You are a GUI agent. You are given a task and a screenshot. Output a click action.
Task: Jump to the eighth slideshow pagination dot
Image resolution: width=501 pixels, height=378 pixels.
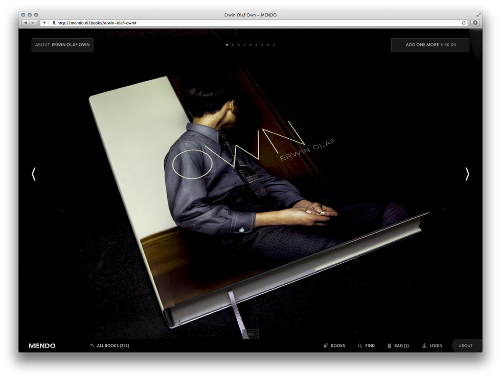(268, 45)
